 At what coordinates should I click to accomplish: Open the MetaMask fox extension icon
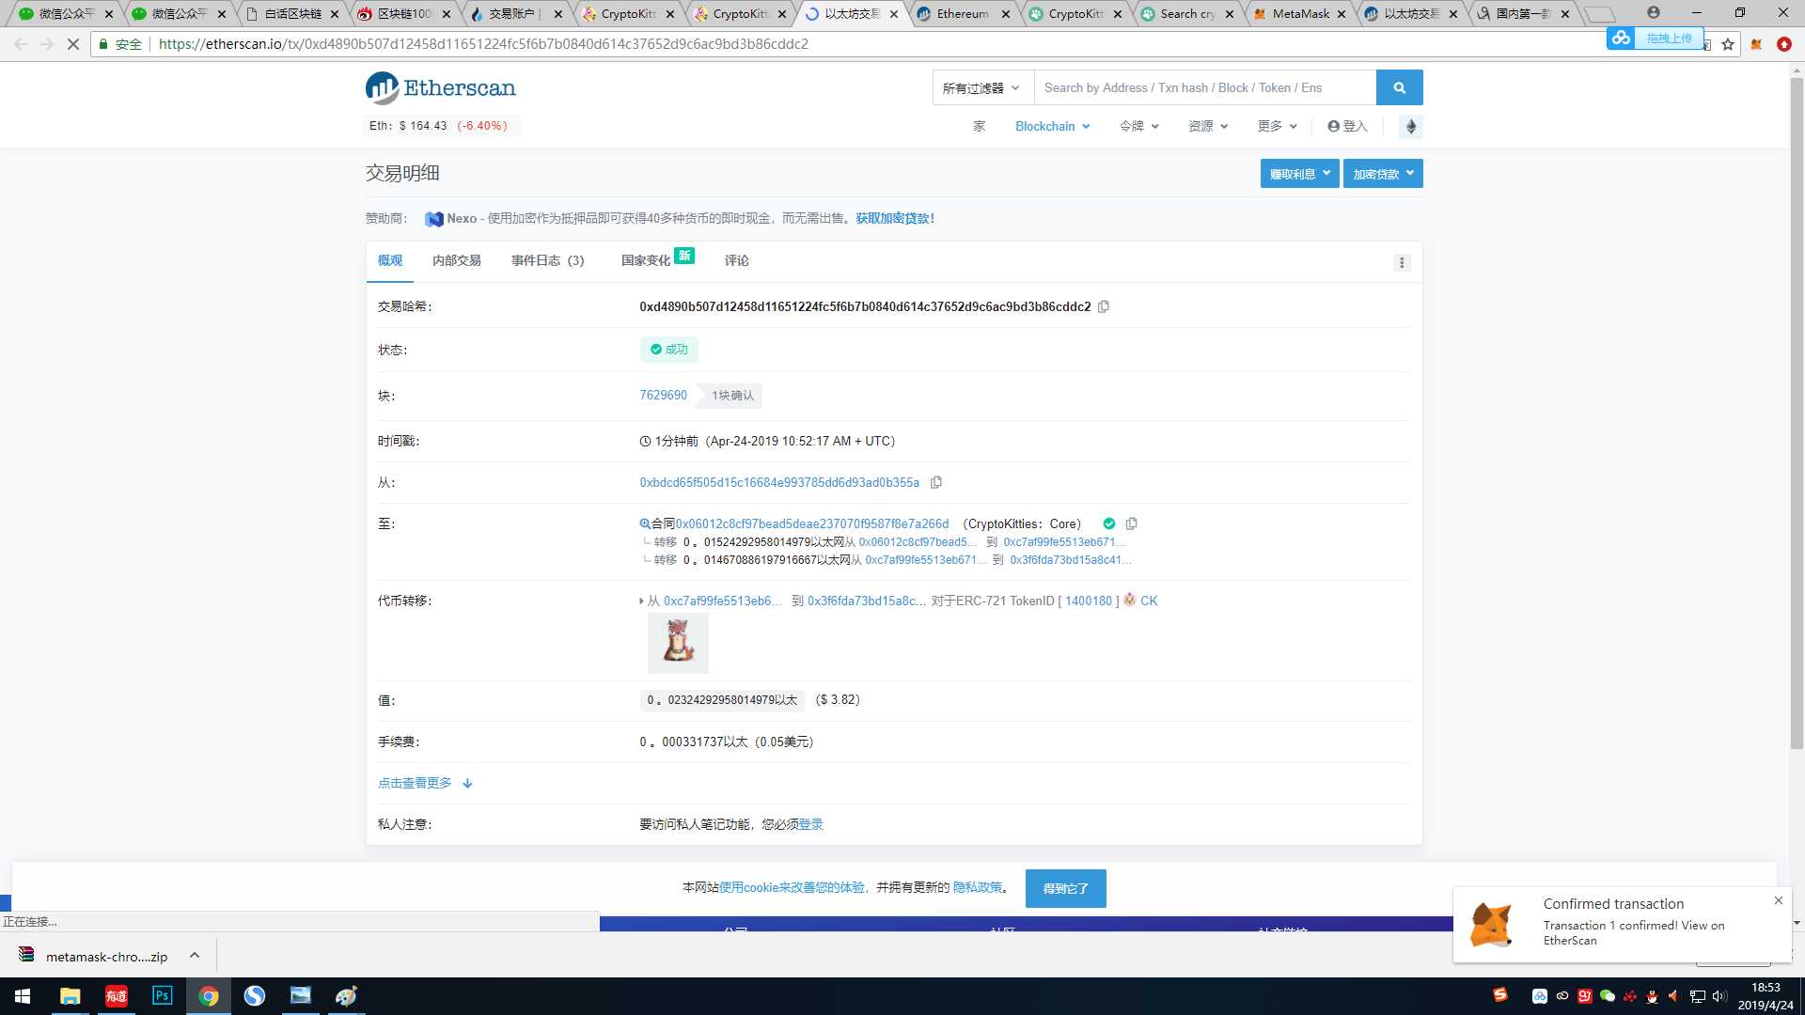pos(1756,44)
